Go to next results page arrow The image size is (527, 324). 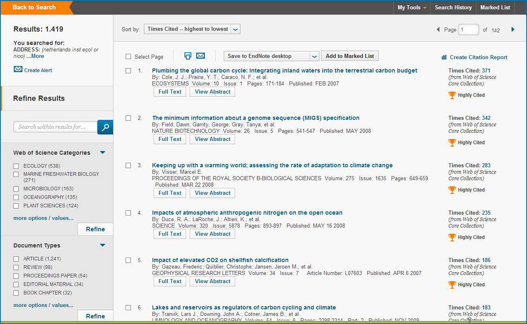513,30
